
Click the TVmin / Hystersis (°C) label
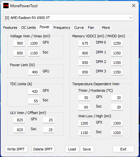(x=96, y=90)
